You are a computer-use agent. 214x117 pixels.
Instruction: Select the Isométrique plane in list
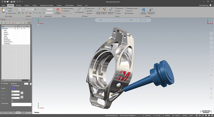pyautogui.click(x=7, y=40)
